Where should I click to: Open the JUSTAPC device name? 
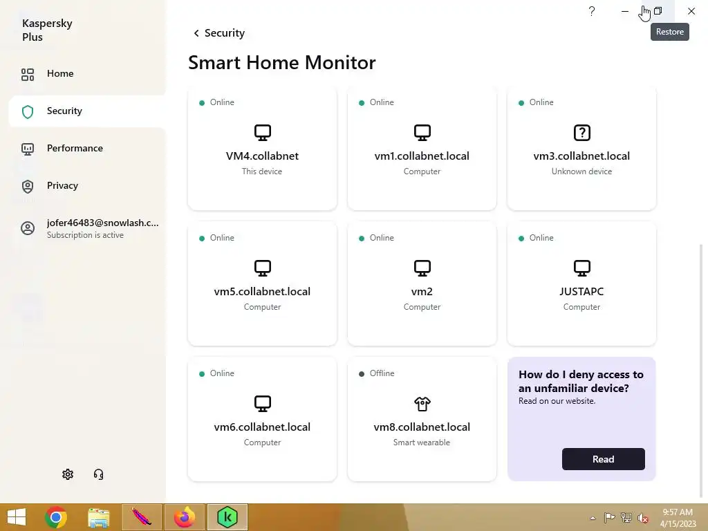point(581,291)
